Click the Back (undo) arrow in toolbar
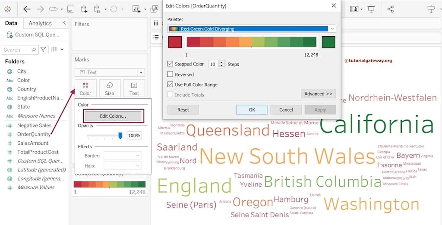The image size is (442, 225). coord(27,9)
